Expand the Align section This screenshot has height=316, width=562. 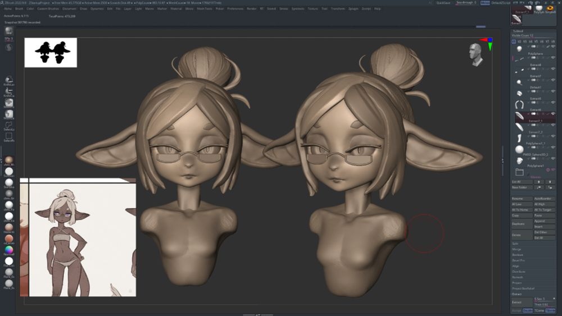[x=516, y=266]
